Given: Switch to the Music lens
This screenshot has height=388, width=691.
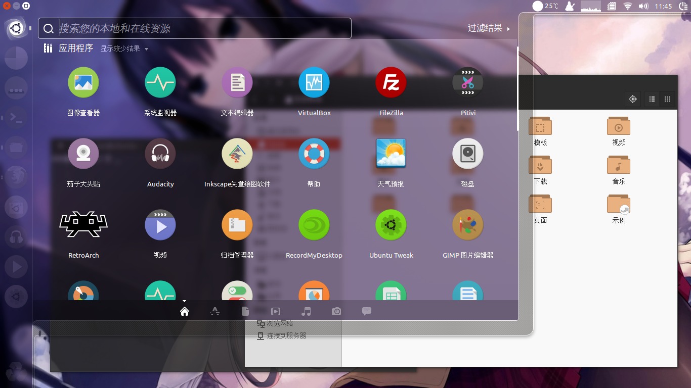Looking at the screenshot, I should coord(306,311).
